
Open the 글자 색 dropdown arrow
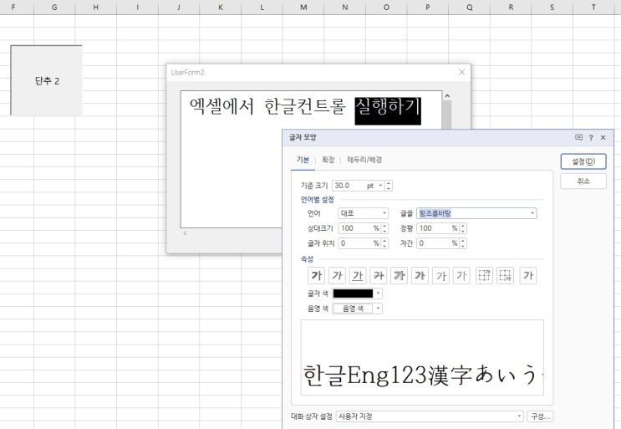[379, 294]
